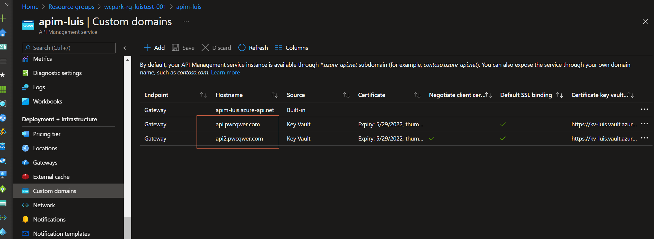Open Virtual machines monitor icon

(x=3, y=175)
